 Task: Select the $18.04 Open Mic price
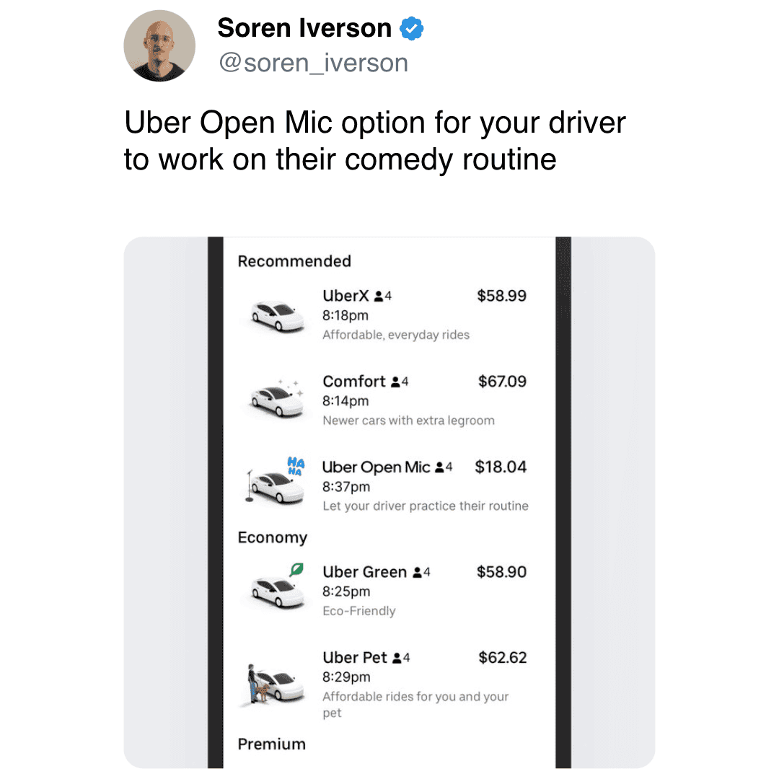click(x=501, y=467)
